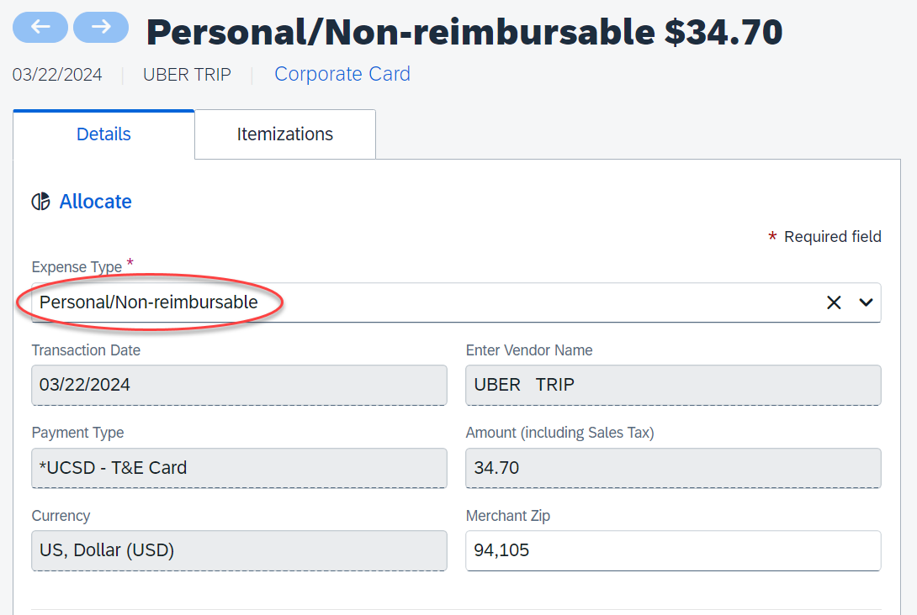Go to the previous expense with left arrow
917x615 pixels.
point(40,27)
